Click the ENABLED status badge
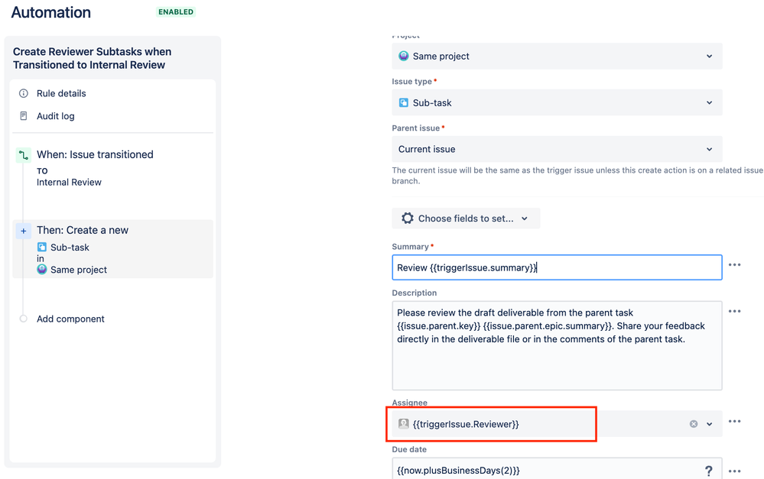 [x=176, y=11]
